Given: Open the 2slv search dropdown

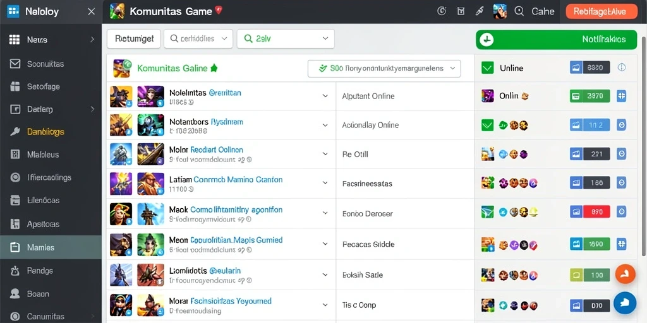Looking at the screenshot, I should tap(286, 38).
